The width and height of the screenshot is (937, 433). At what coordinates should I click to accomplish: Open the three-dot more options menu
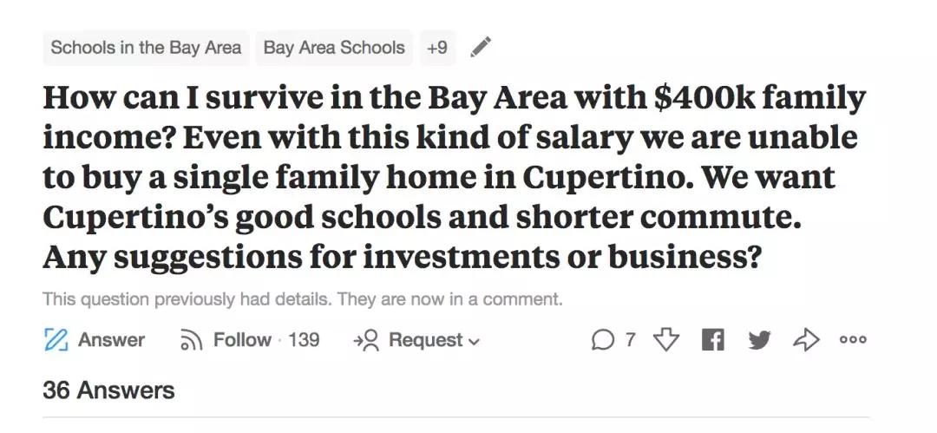tap(853, 340)
